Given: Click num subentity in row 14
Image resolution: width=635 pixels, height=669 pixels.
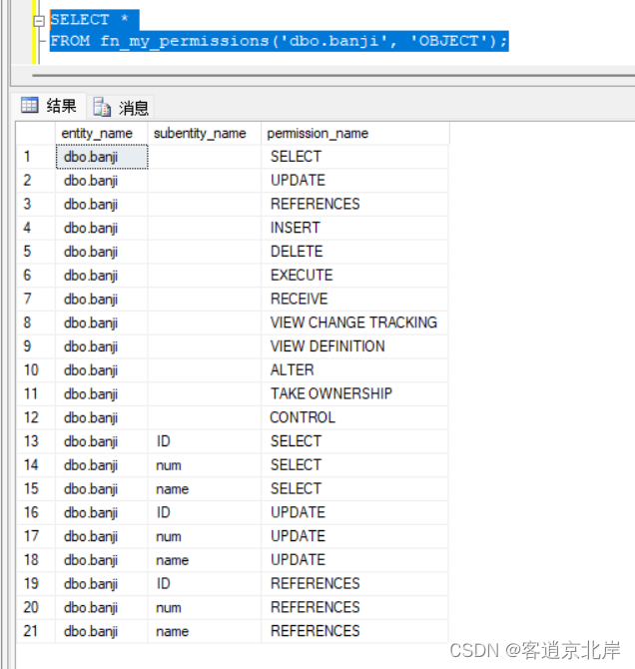Looking at the screenshot, I should [205, 464].
